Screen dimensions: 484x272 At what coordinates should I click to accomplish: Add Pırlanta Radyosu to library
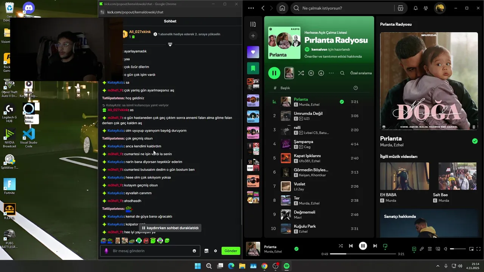pos(311,73)
